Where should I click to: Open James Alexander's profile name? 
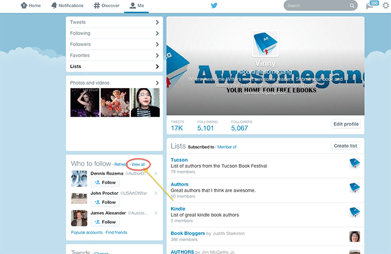(108, 213)
